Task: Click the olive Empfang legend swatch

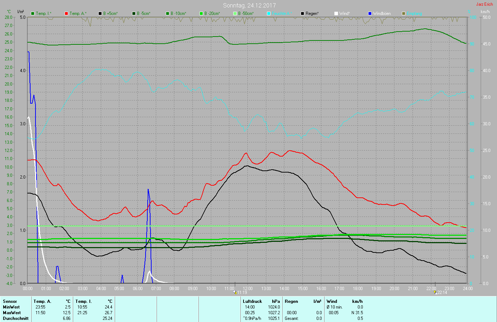Action: pos(404,13)
